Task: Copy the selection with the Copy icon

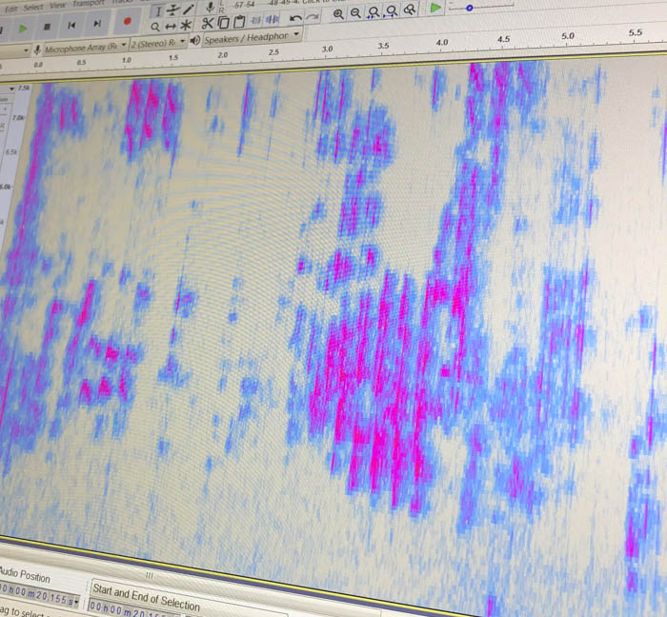Action: (x=223, y=22)
